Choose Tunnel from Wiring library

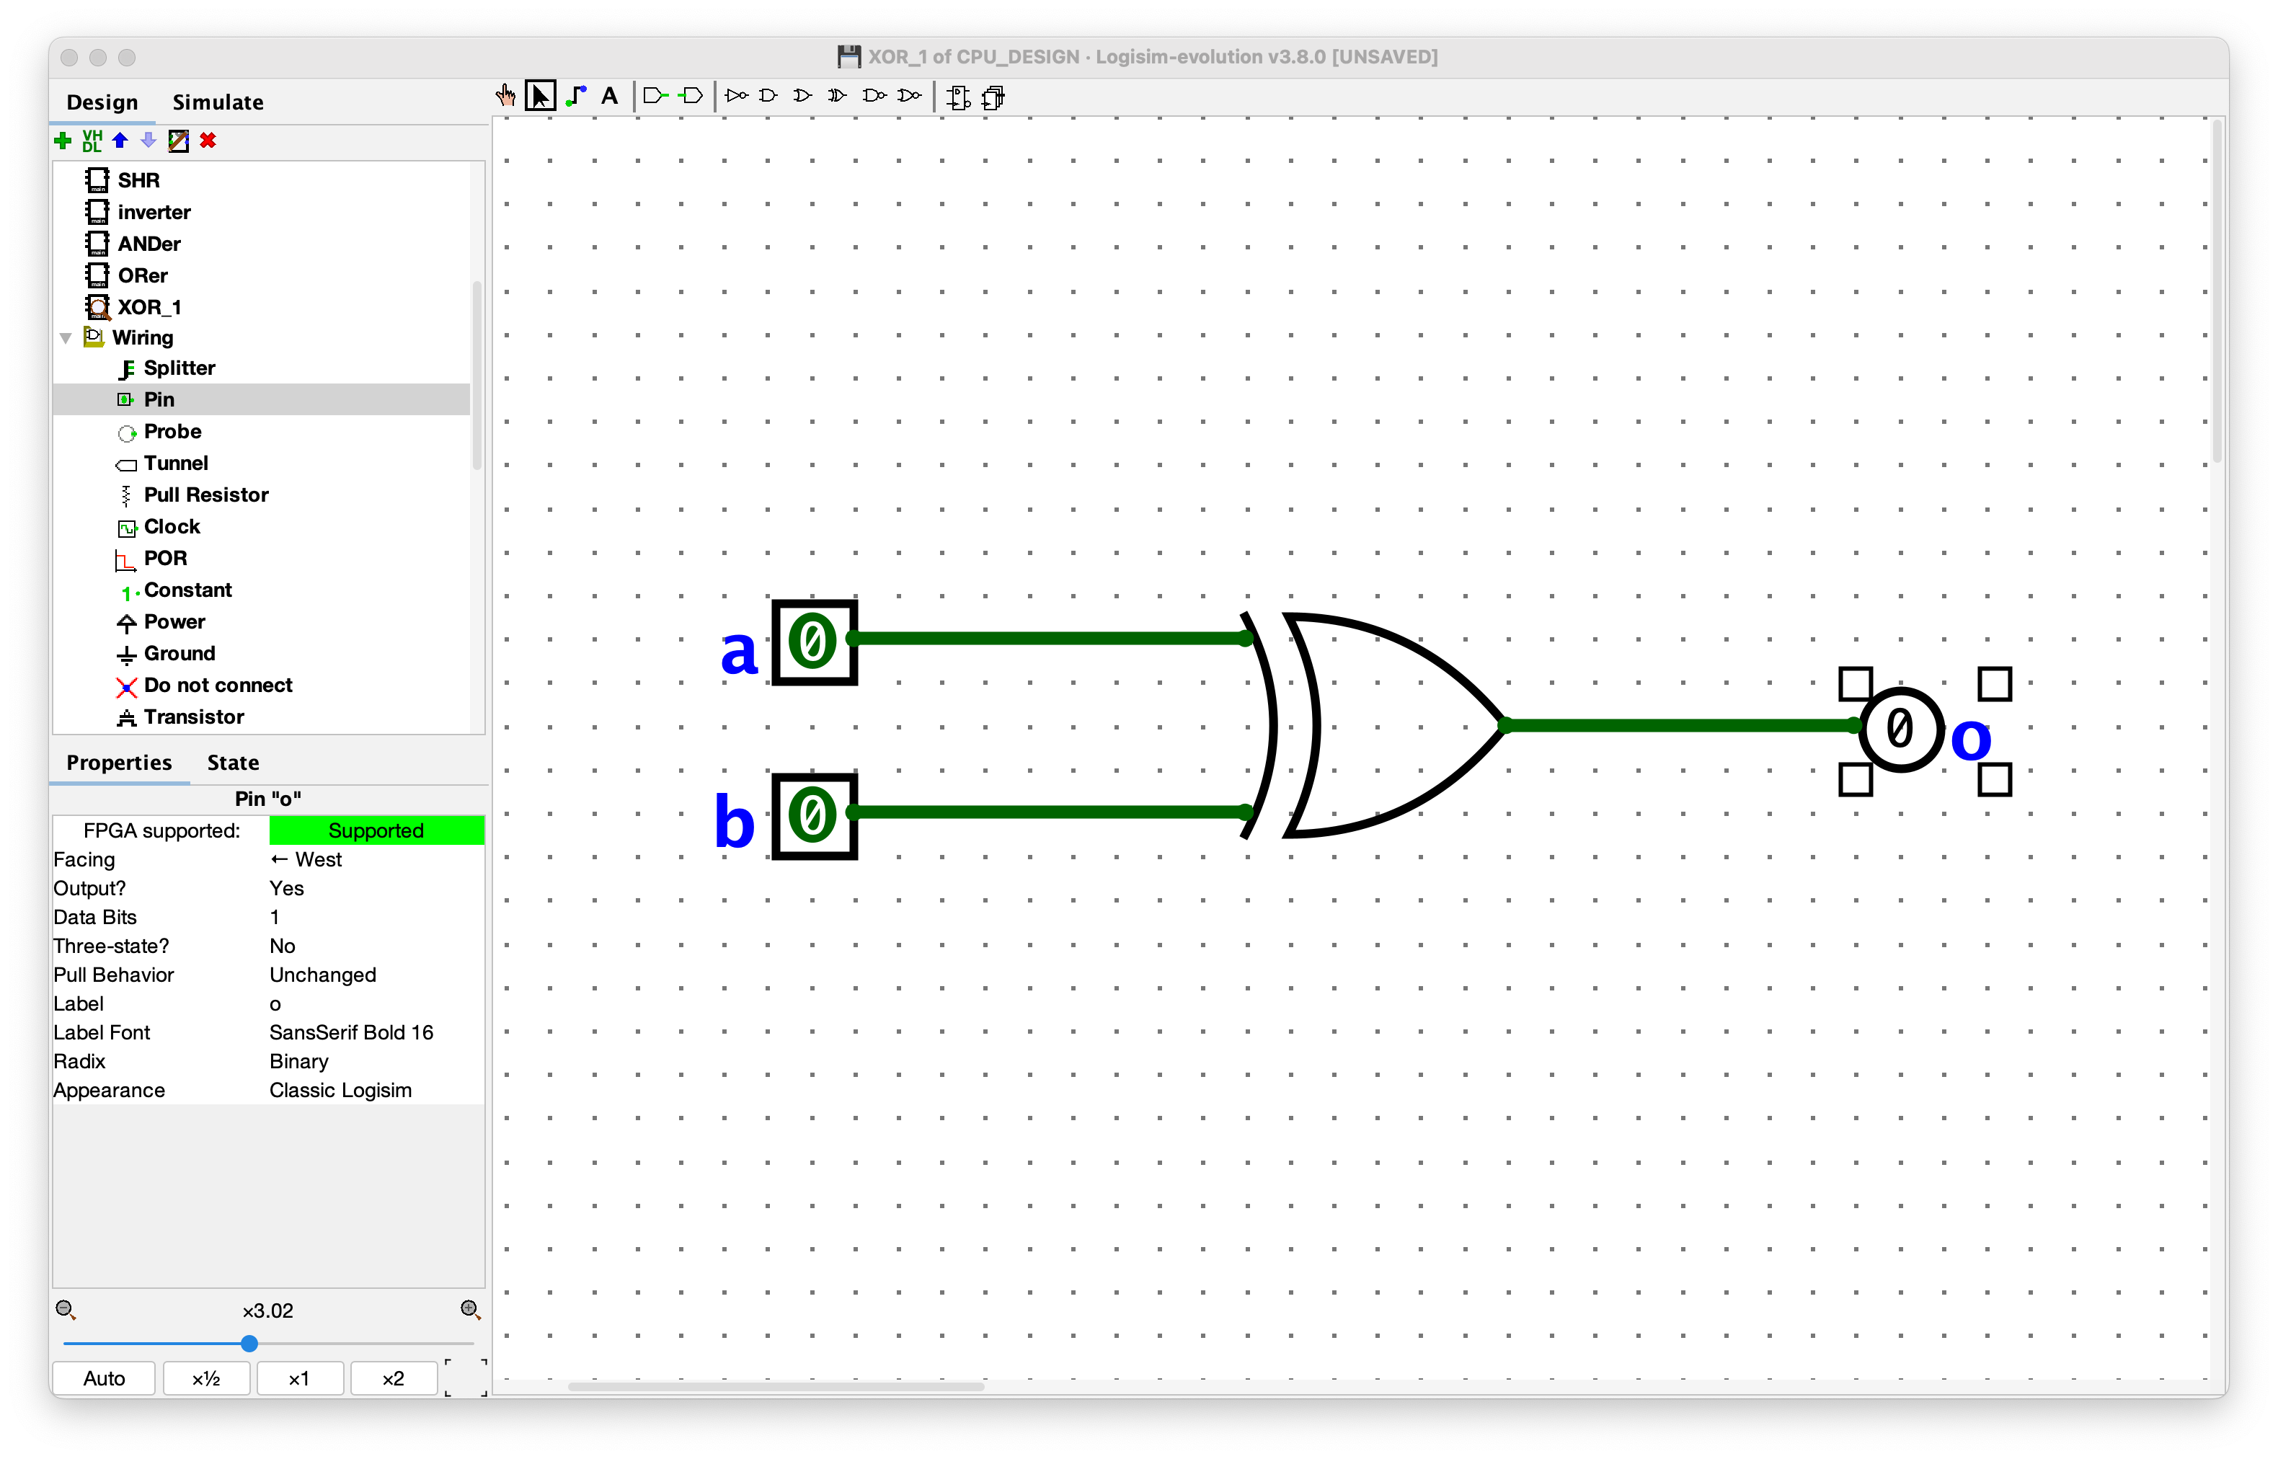pos(163,464)
